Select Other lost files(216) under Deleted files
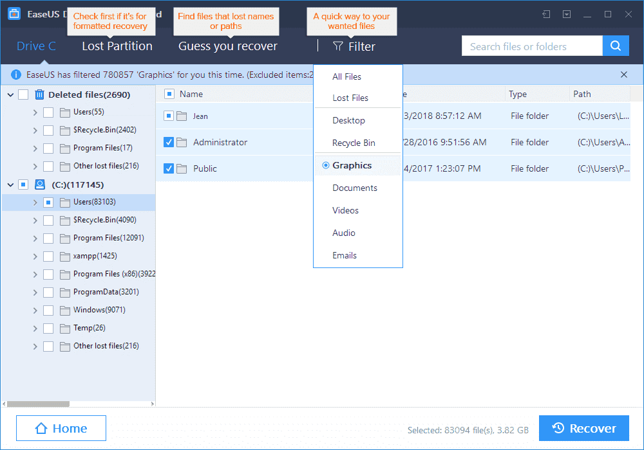 coord(79,166)
